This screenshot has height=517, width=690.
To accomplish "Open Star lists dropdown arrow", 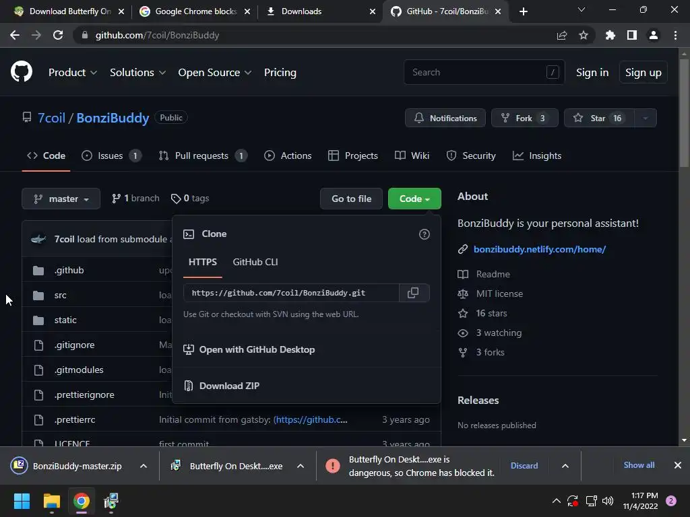I will click(646, 118).
